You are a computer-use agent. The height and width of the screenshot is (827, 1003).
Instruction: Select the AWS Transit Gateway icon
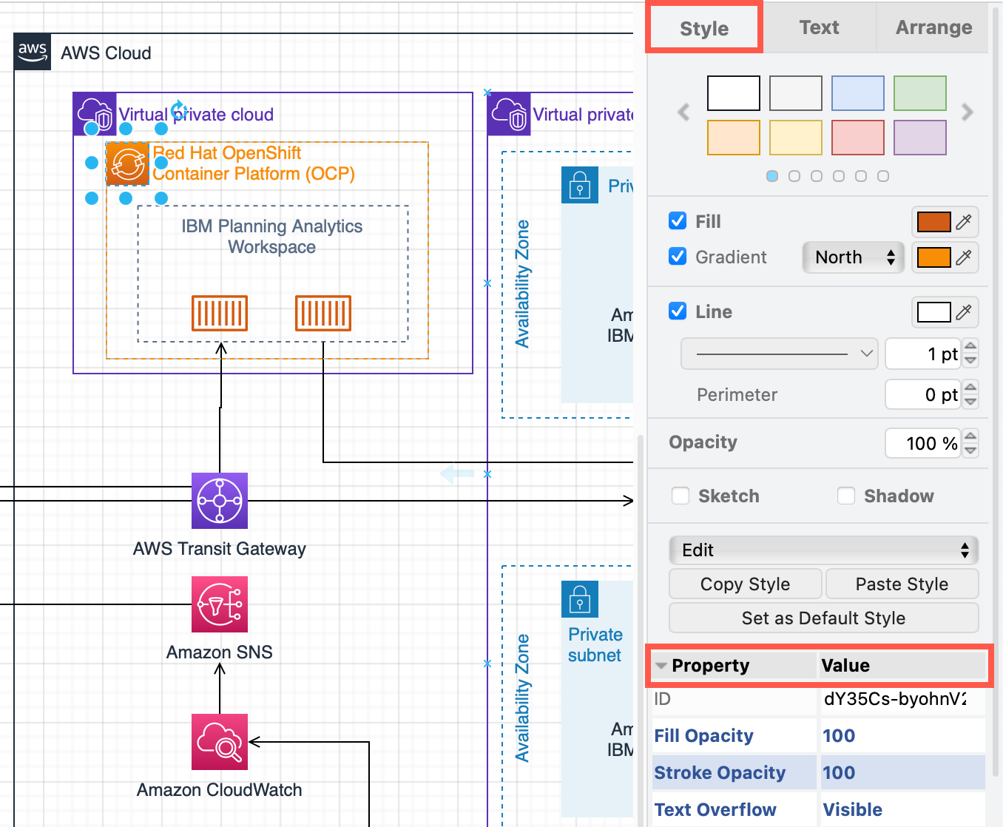[x=219, y=501]
